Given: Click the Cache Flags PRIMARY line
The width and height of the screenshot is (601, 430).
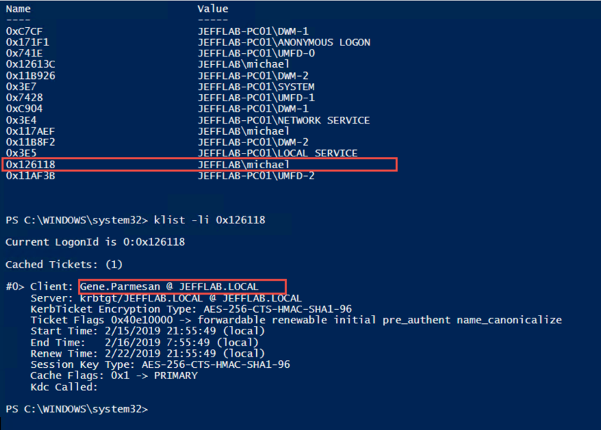Looking at the screenshot, I should (x=114, y=376).
